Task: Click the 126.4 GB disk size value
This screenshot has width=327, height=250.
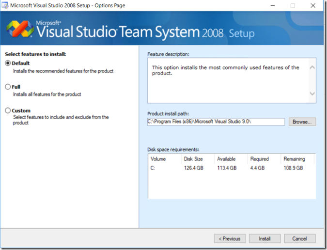Action: click(193, 168)
